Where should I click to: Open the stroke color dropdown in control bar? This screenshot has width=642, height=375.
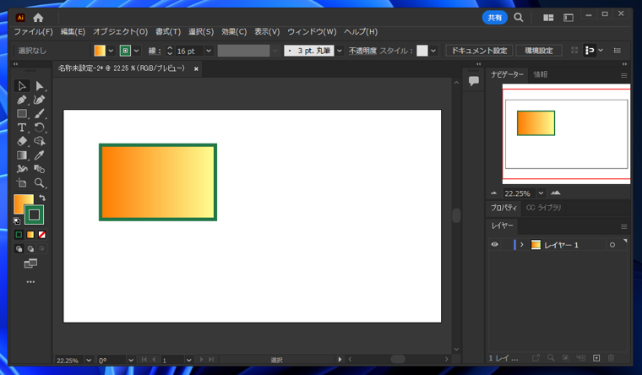(136, 51)
